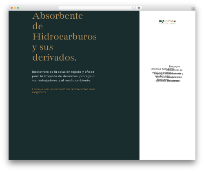The image size is (204, 172).
Task: Open a new tab with plus button
Action: tap(193, 9)
